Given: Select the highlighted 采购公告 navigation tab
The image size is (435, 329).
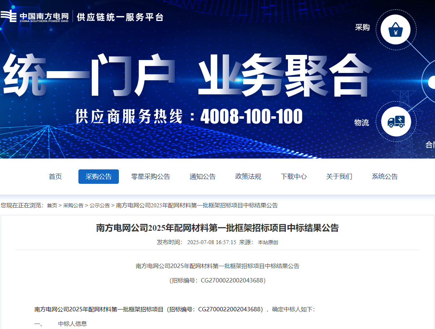Looking at the screenshot, I should pyautogui.click(x=99, y=177).
